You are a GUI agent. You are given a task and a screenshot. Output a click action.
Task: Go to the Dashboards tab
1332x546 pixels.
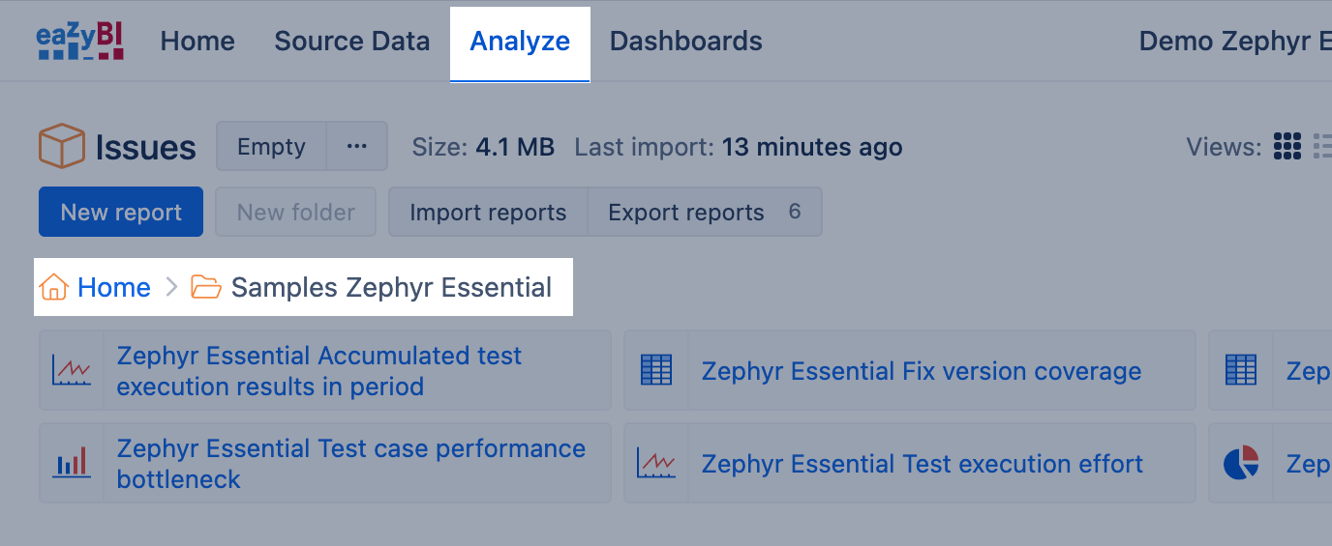coord(686,42)
